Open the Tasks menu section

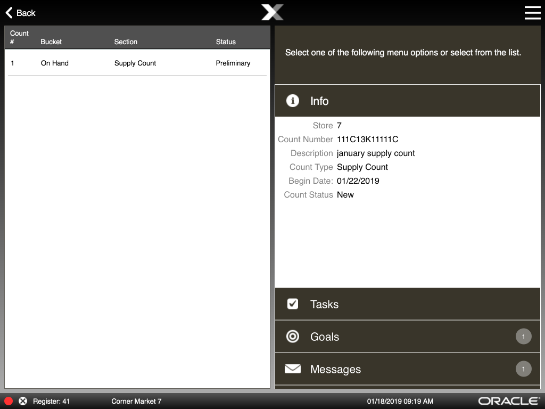pyautogui.click(x=408, y=304)
